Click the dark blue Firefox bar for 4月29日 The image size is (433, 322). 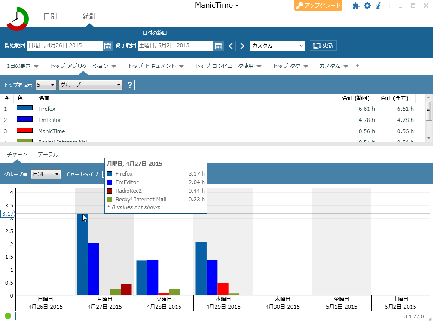(x=201, y=268)
